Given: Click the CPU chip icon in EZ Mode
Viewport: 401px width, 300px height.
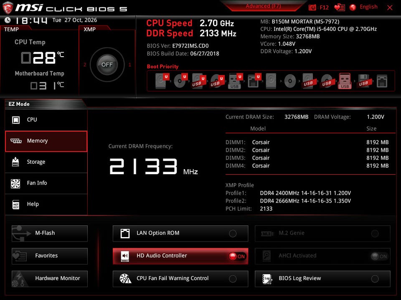Looking at the screenshot, I should click(x=16, y=120).
